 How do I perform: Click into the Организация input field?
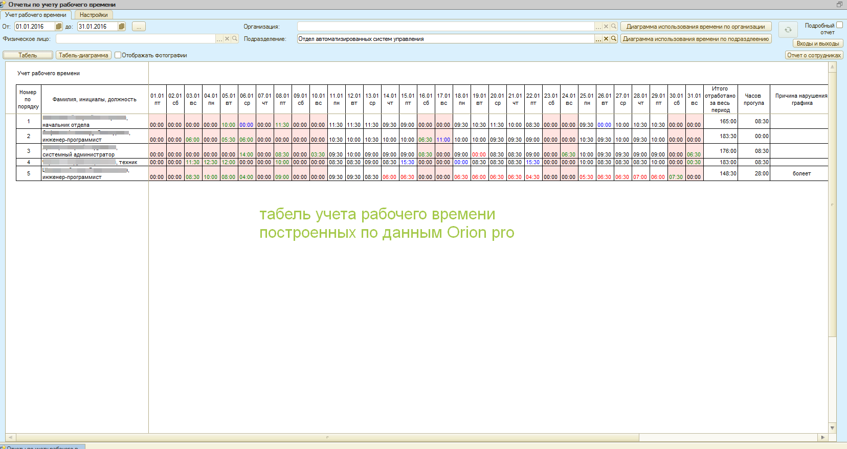tap(445, 27)
